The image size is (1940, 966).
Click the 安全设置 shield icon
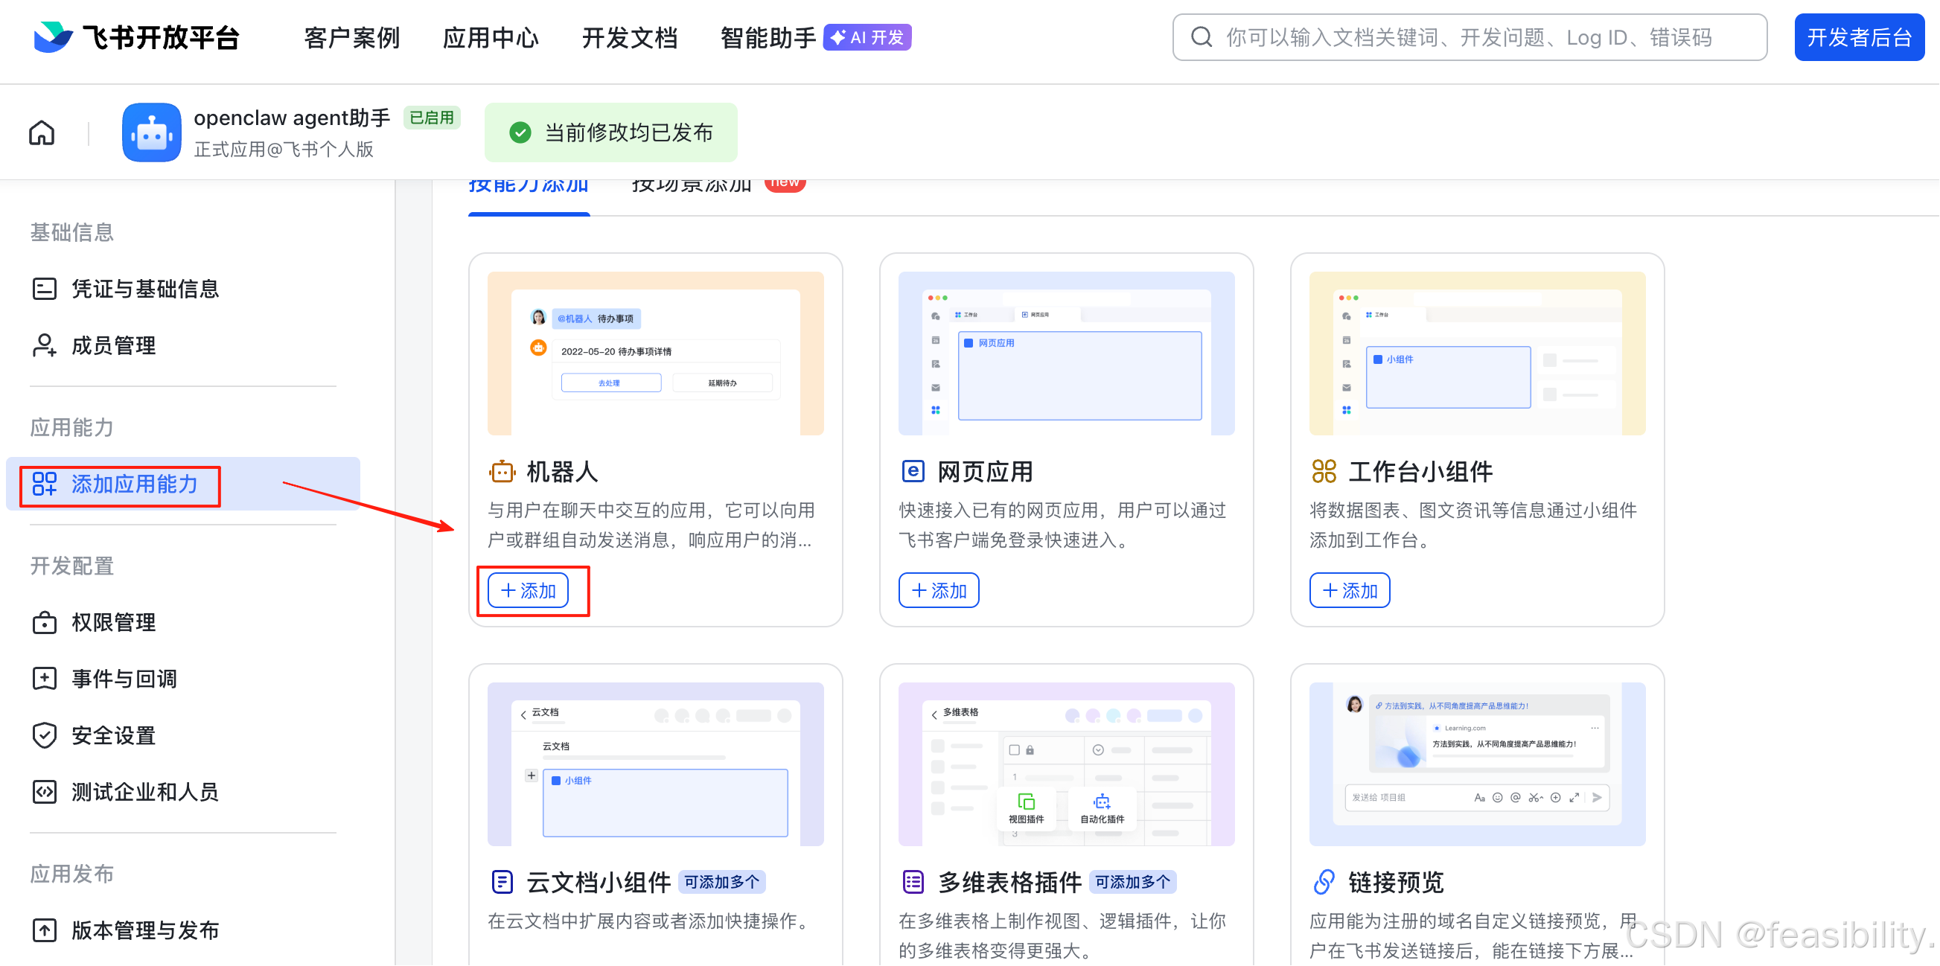click(45, 735)
